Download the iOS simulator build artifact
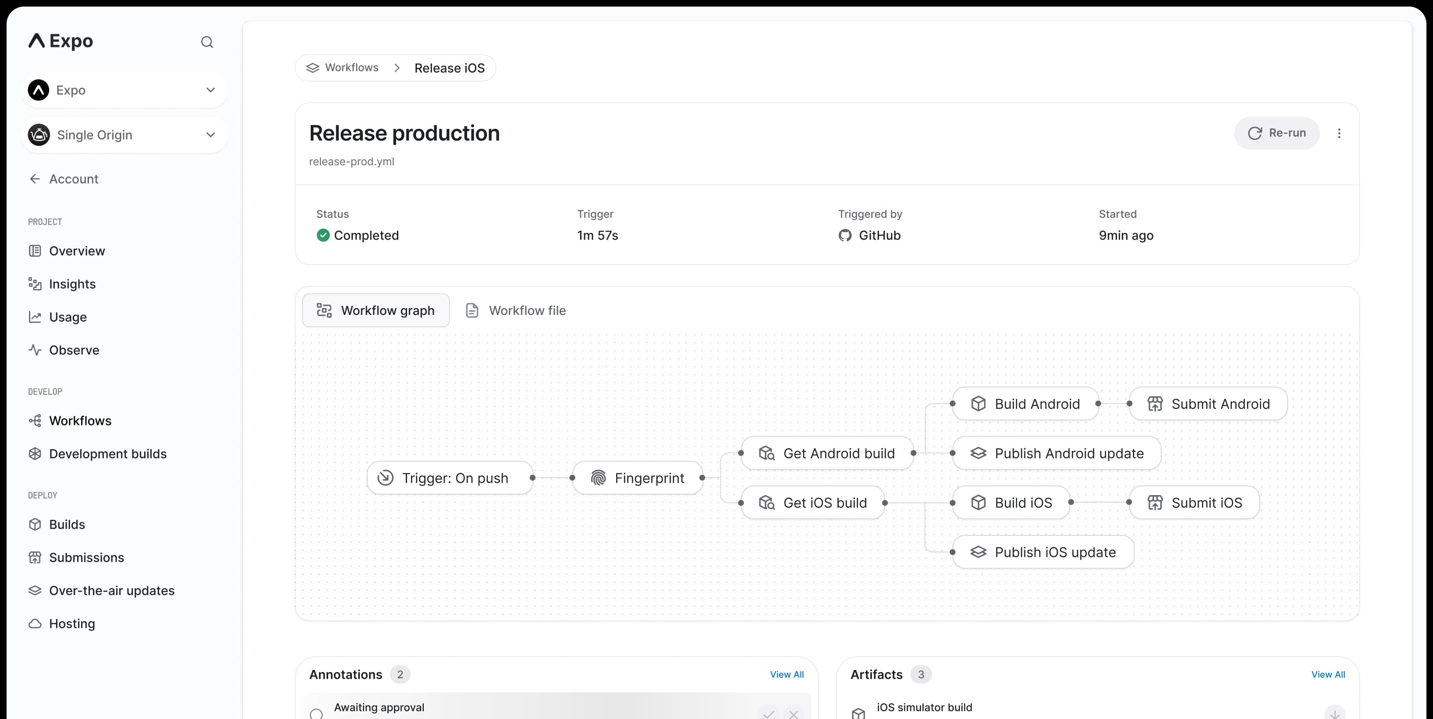The height and width of the screenshot is (719, 1433). pos(1334,713)
